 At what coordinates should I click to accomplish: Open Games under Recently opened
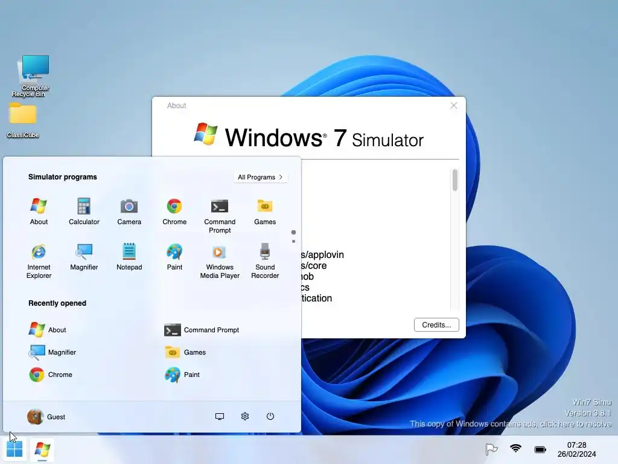[185, 352]
